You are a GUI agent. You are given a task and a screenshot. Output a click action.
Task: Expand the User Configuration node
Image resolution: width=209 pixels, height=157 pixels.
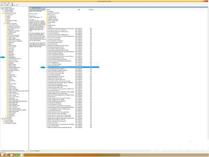[1, 119]
